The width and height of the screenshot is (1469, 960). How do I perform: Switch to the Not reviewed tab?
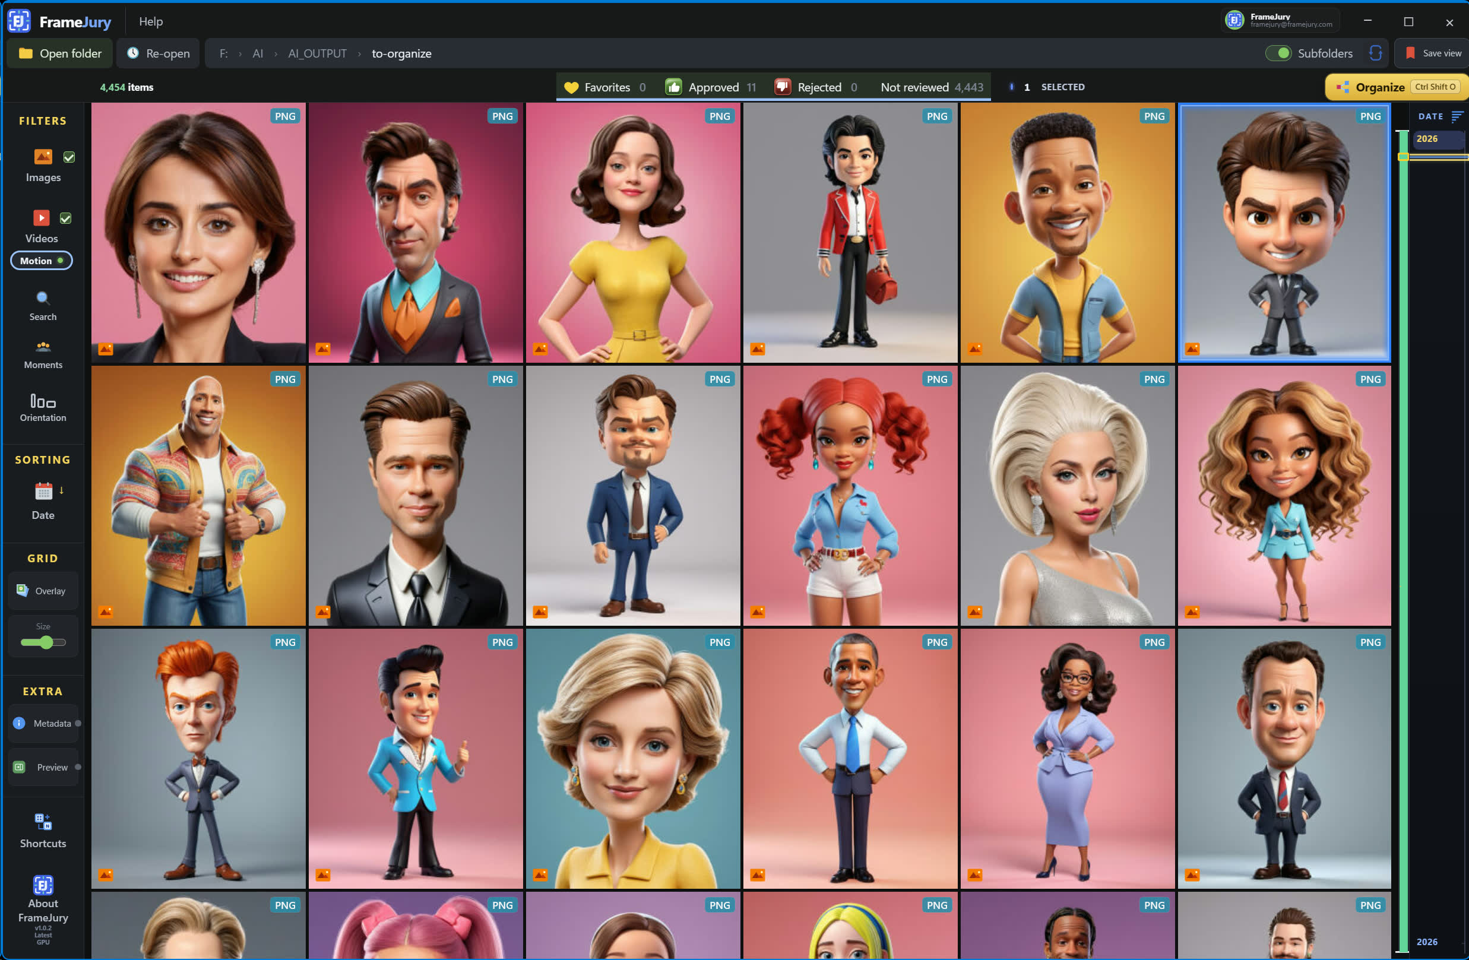[x=932, y=88]
